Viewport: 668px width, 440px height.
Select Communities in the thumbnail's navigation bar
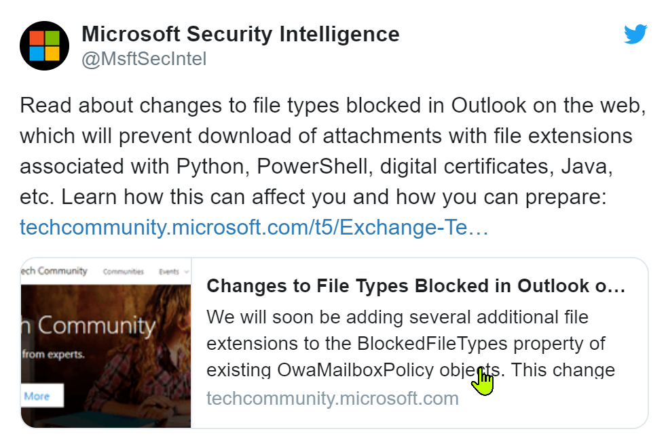click(123, 271)
